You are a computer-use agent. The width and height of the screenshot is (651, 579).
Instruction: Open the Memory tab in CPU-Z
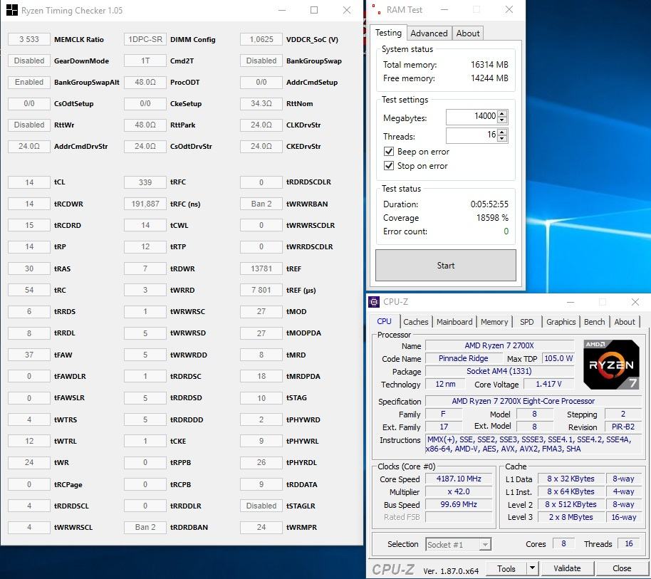[494, 322]
